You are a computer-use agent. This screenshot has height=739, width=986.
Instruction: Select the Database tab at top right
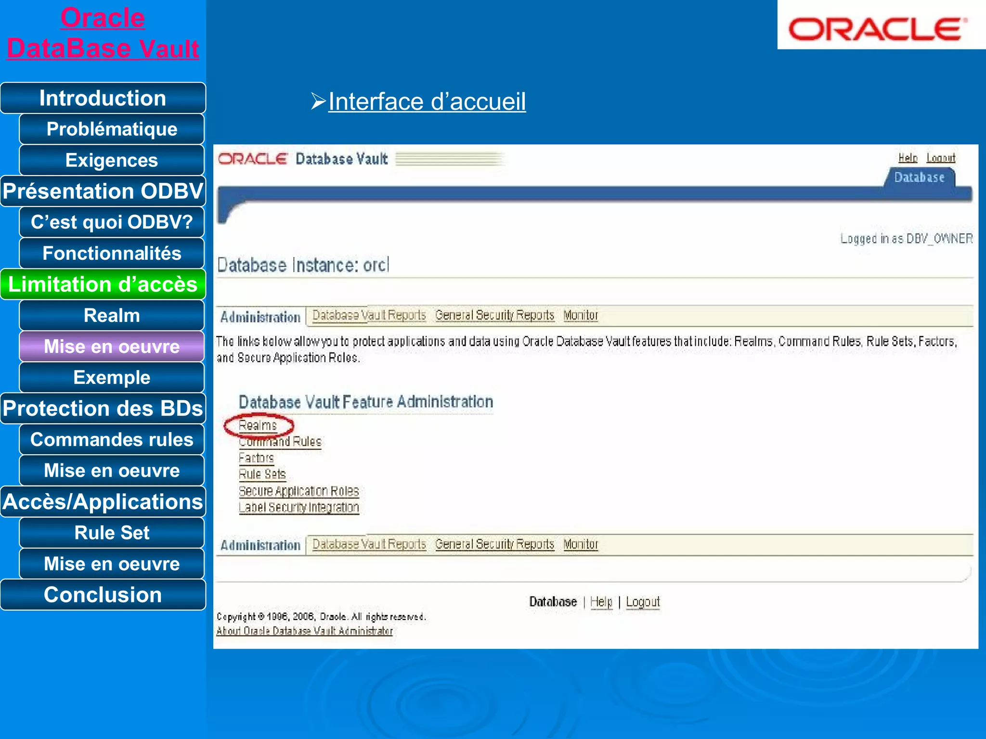pyautogui.click(x=919, y=178)
